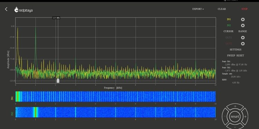
Task: Open the SETTINGS menu item
Action: pos(236,50)
